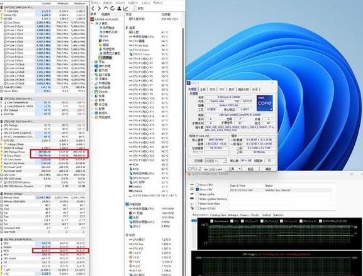
Task: Uncheck the Stress FPU checkbox
Action: click(198, 189)
